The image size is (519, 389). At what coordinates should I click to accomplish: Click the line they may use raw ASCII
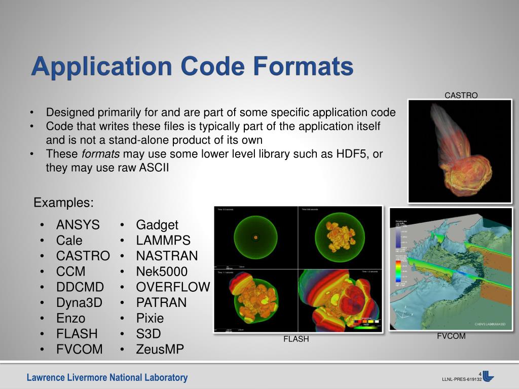tap(107, 168)
